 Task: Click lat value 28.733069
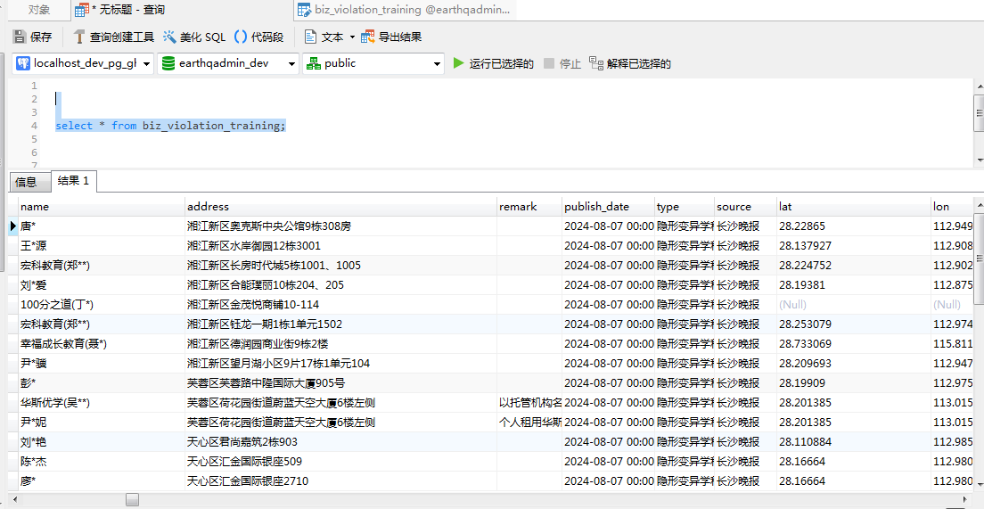[854, 344]
